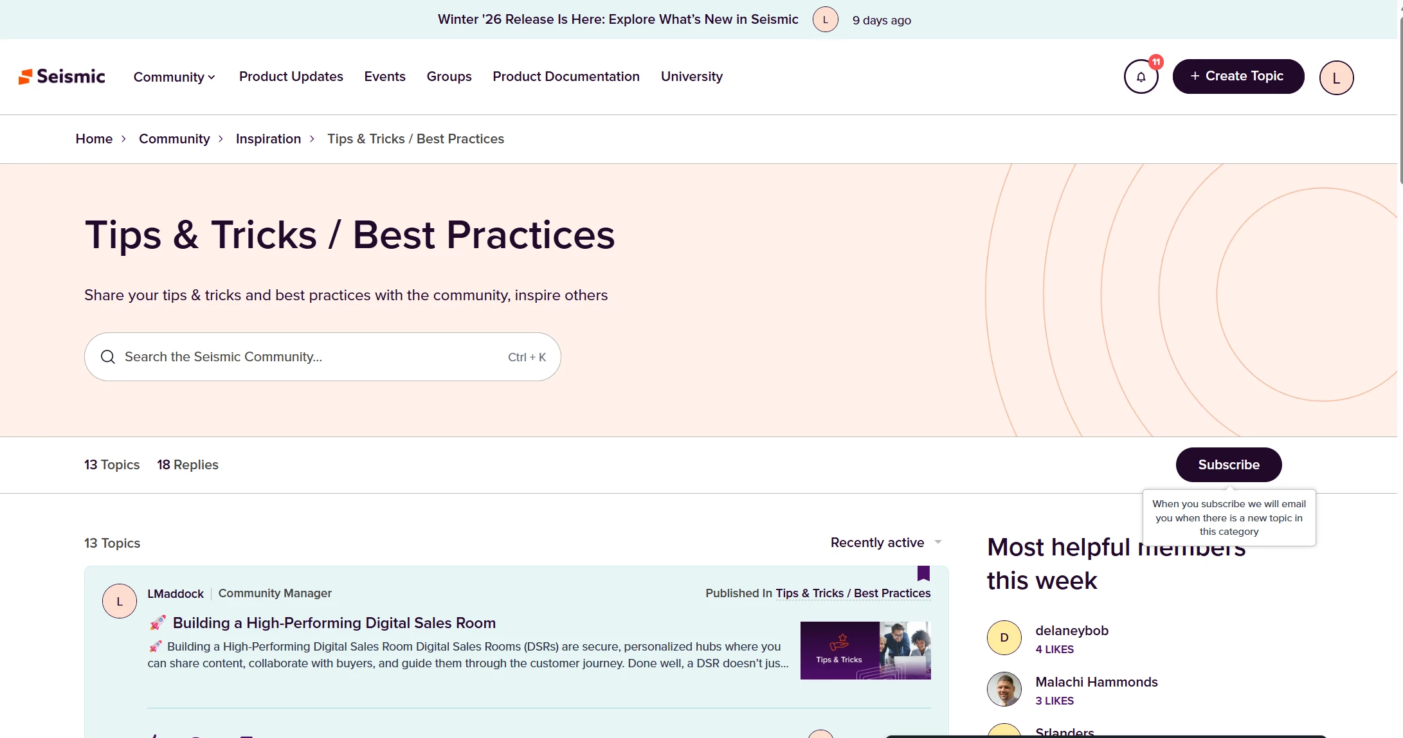This screenshot has height=738, width=1403.
Task: Open the Recently active sort dropdown
Action: tap(885, 543)
